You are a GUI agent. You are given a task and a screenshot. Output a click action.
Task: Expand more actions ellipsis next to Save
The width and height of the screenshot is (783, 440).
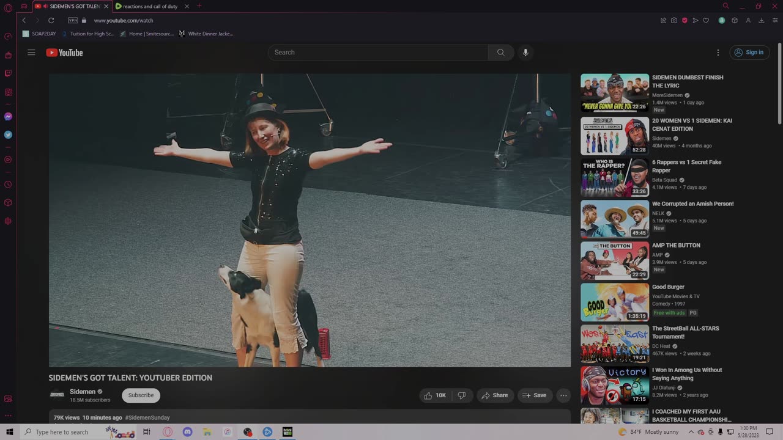pyautogui.click(x=563, y=395)
